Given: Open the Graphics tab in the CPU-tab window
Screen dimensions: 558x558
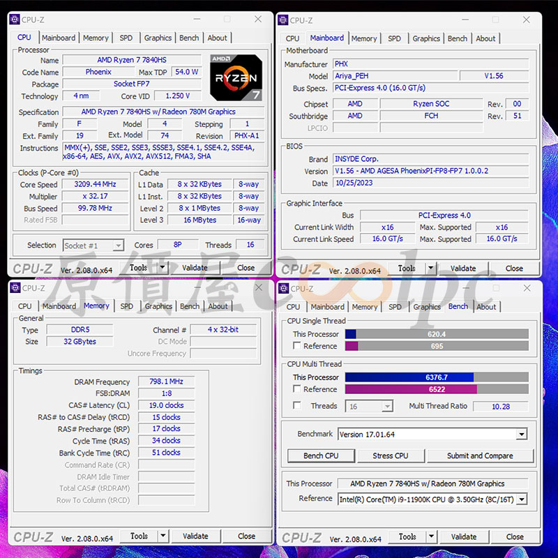Looking at the screenshot, I should pos(158,38).
